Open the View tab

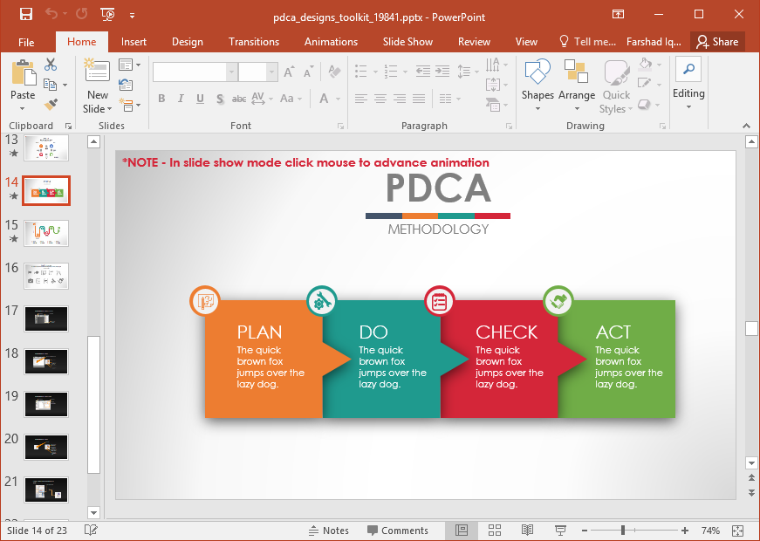(526, 42)
